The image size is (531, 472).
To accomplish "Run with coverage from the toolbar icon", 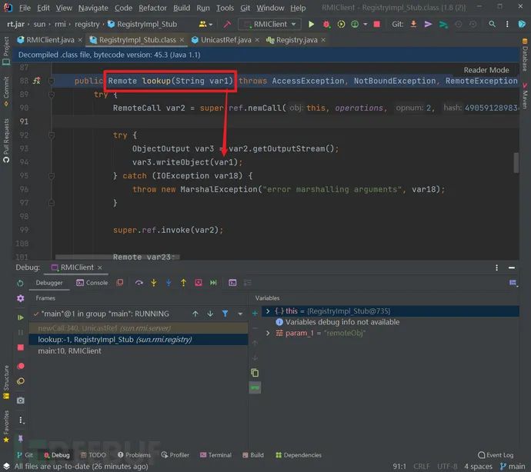I will 341,24.
